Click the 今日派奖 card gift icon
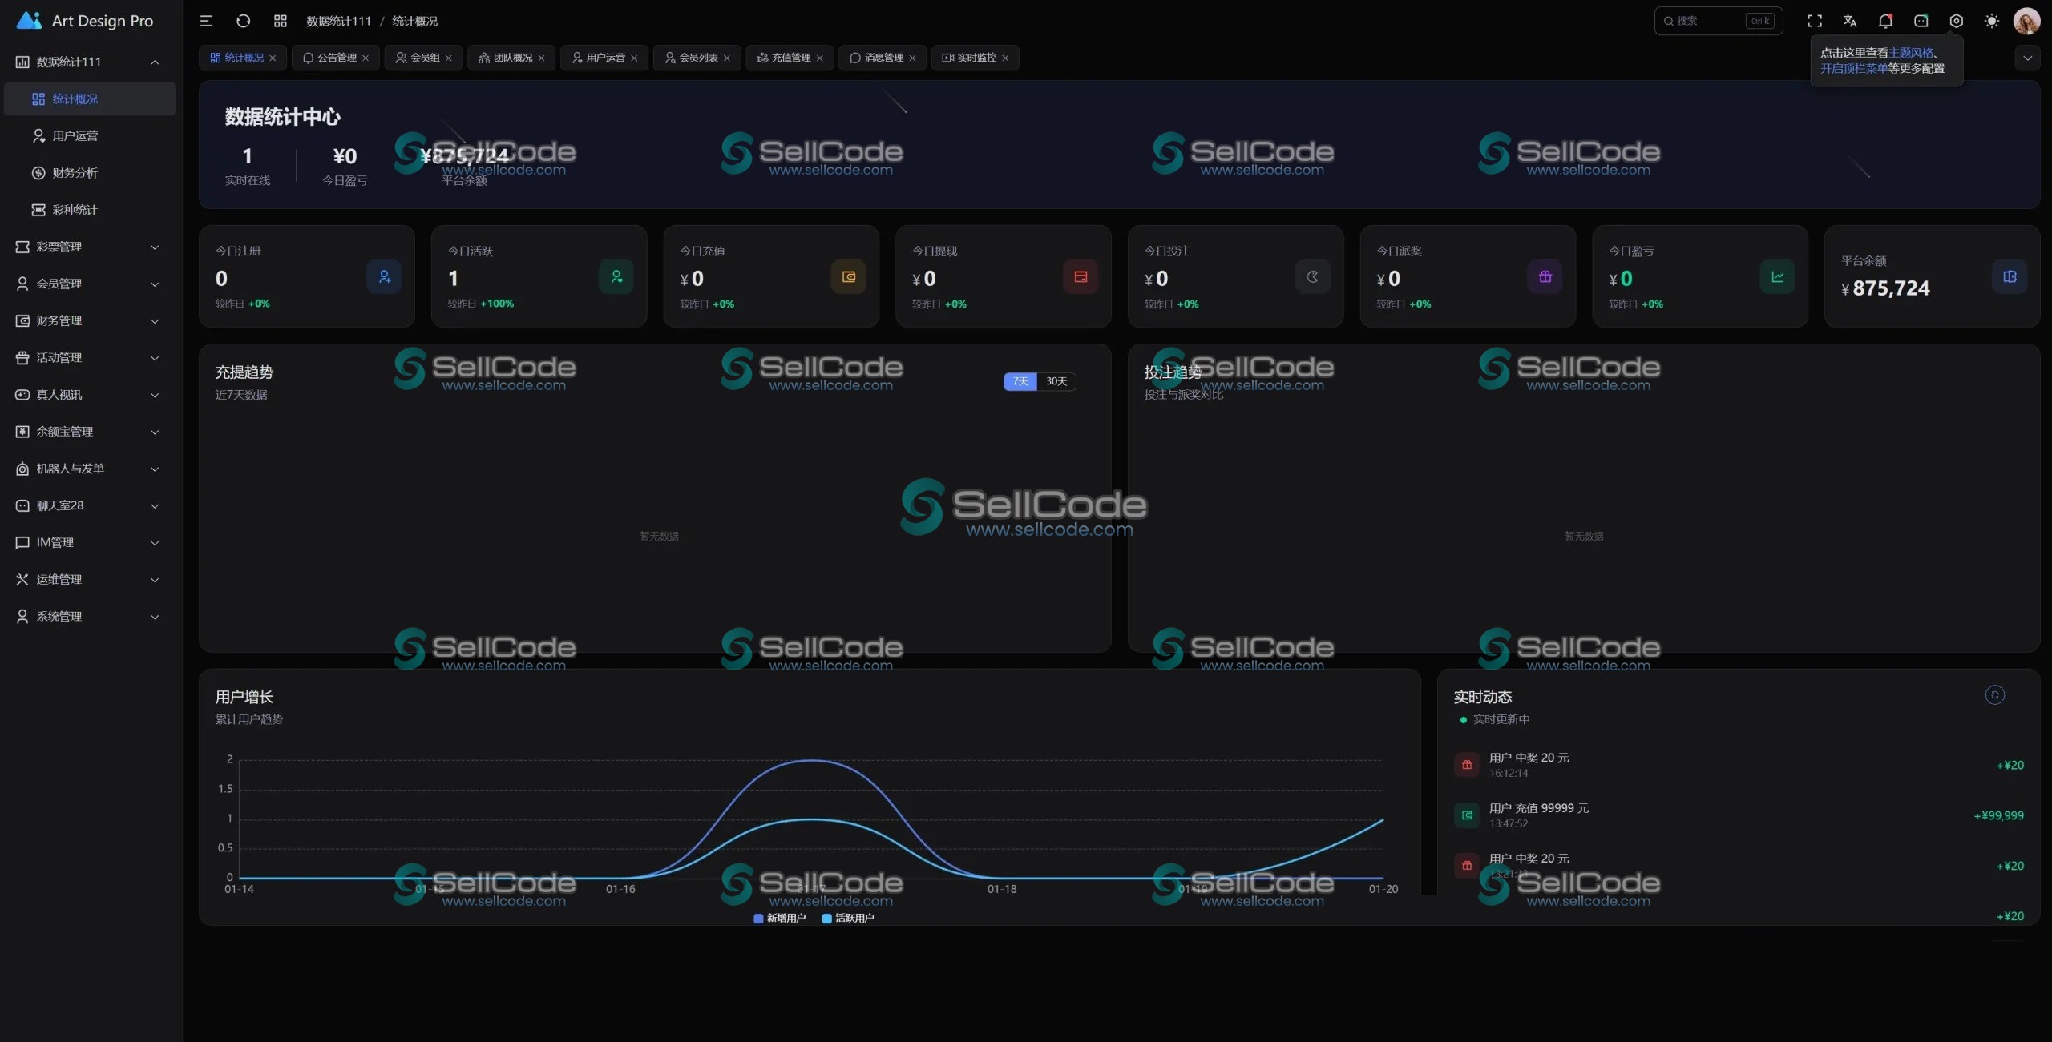 (1545, 276)
